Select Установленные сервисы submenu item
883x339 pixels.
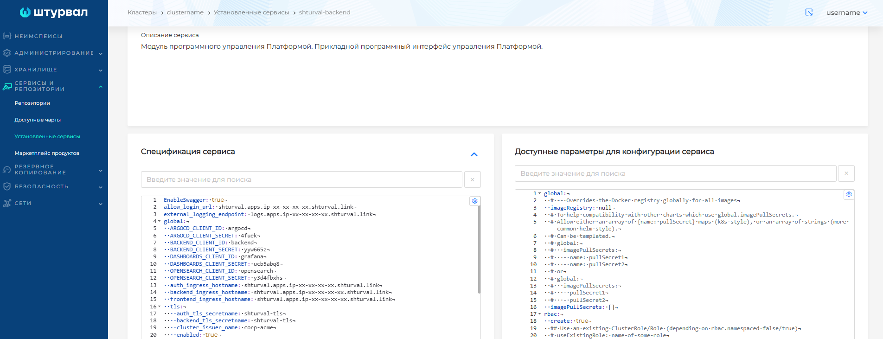tap(47, 136)
